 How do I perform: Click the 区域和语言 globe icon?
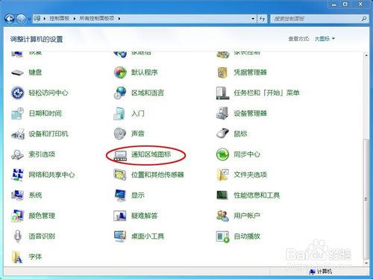pos(120,93)
